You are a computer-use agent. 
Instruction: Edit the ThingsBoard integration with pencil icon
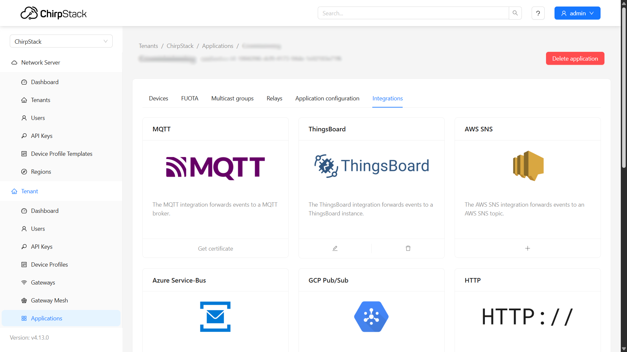[335, 248]
